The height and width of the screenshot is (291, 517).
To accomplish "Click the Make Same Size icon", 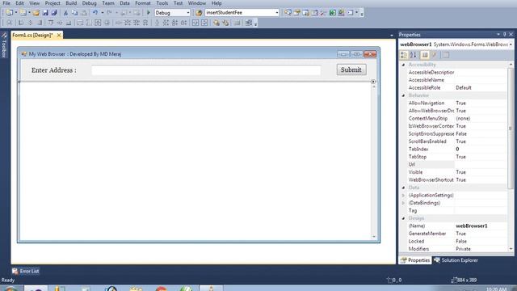I will coord(98,23).
